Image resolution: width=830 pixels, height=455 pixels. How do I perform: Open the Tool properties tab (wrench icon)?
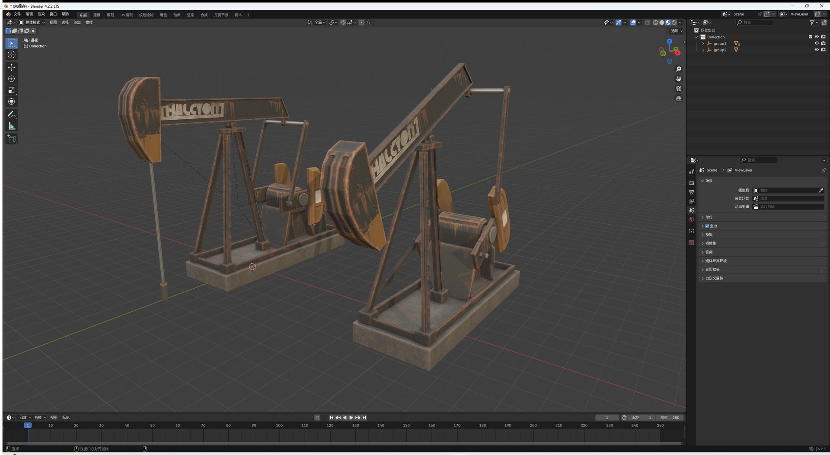pyautogui.click(x=692, y=172)
